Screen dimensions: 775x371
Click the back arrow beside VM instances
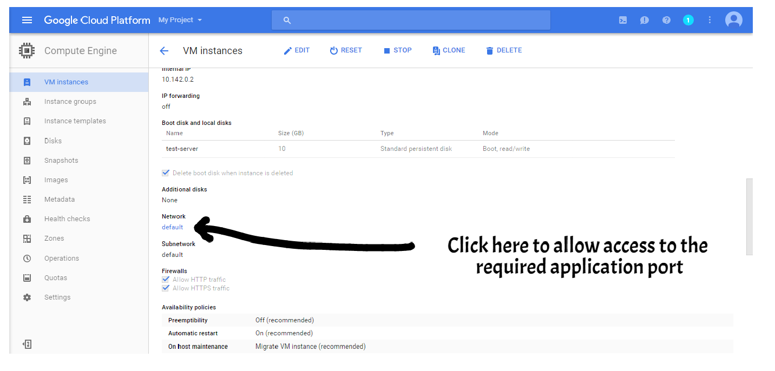point(164,51)
